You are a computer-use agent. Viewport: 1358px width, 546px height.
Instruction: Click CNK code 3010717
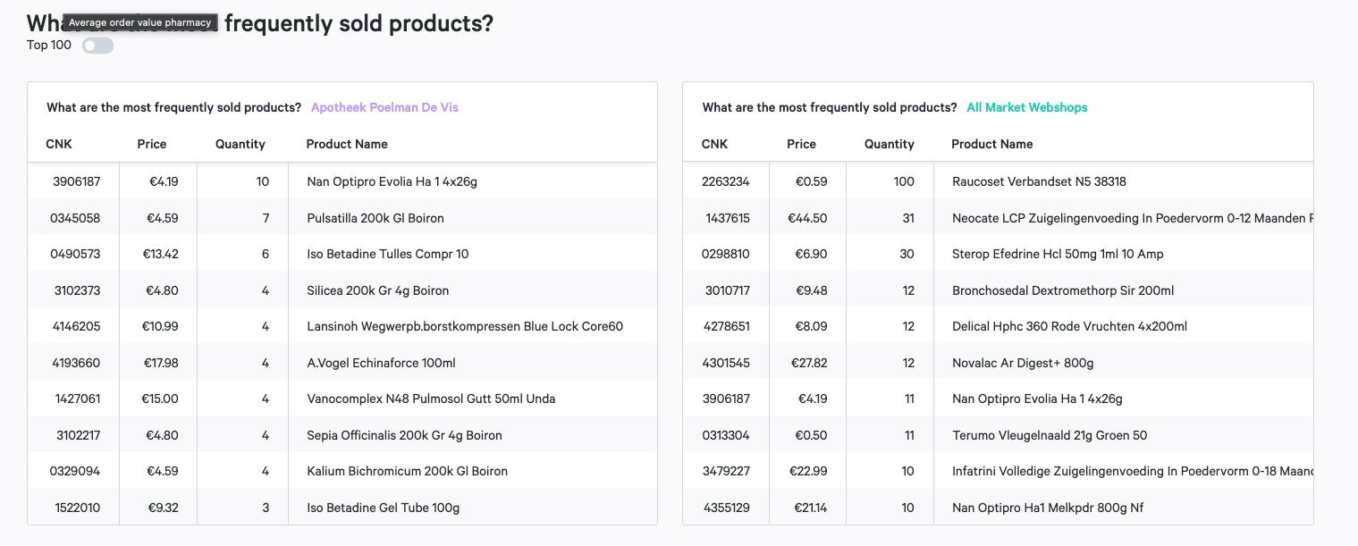pyautogui.click(x=728, y=290)
